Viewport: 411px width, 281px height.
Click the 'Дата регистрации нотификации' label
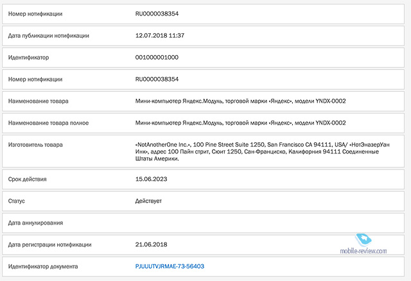click(50, 245)
